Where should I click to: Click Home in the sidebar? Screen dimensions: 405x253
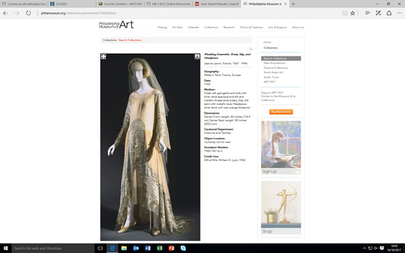[x=267, y=42]
